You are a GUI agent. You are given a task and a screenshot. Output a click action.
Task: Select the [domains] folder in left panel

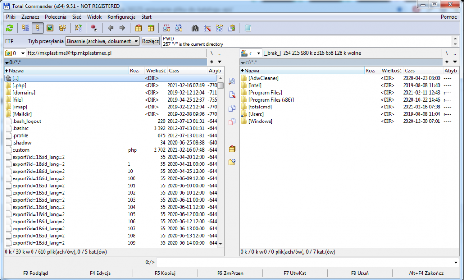(111, 93)
